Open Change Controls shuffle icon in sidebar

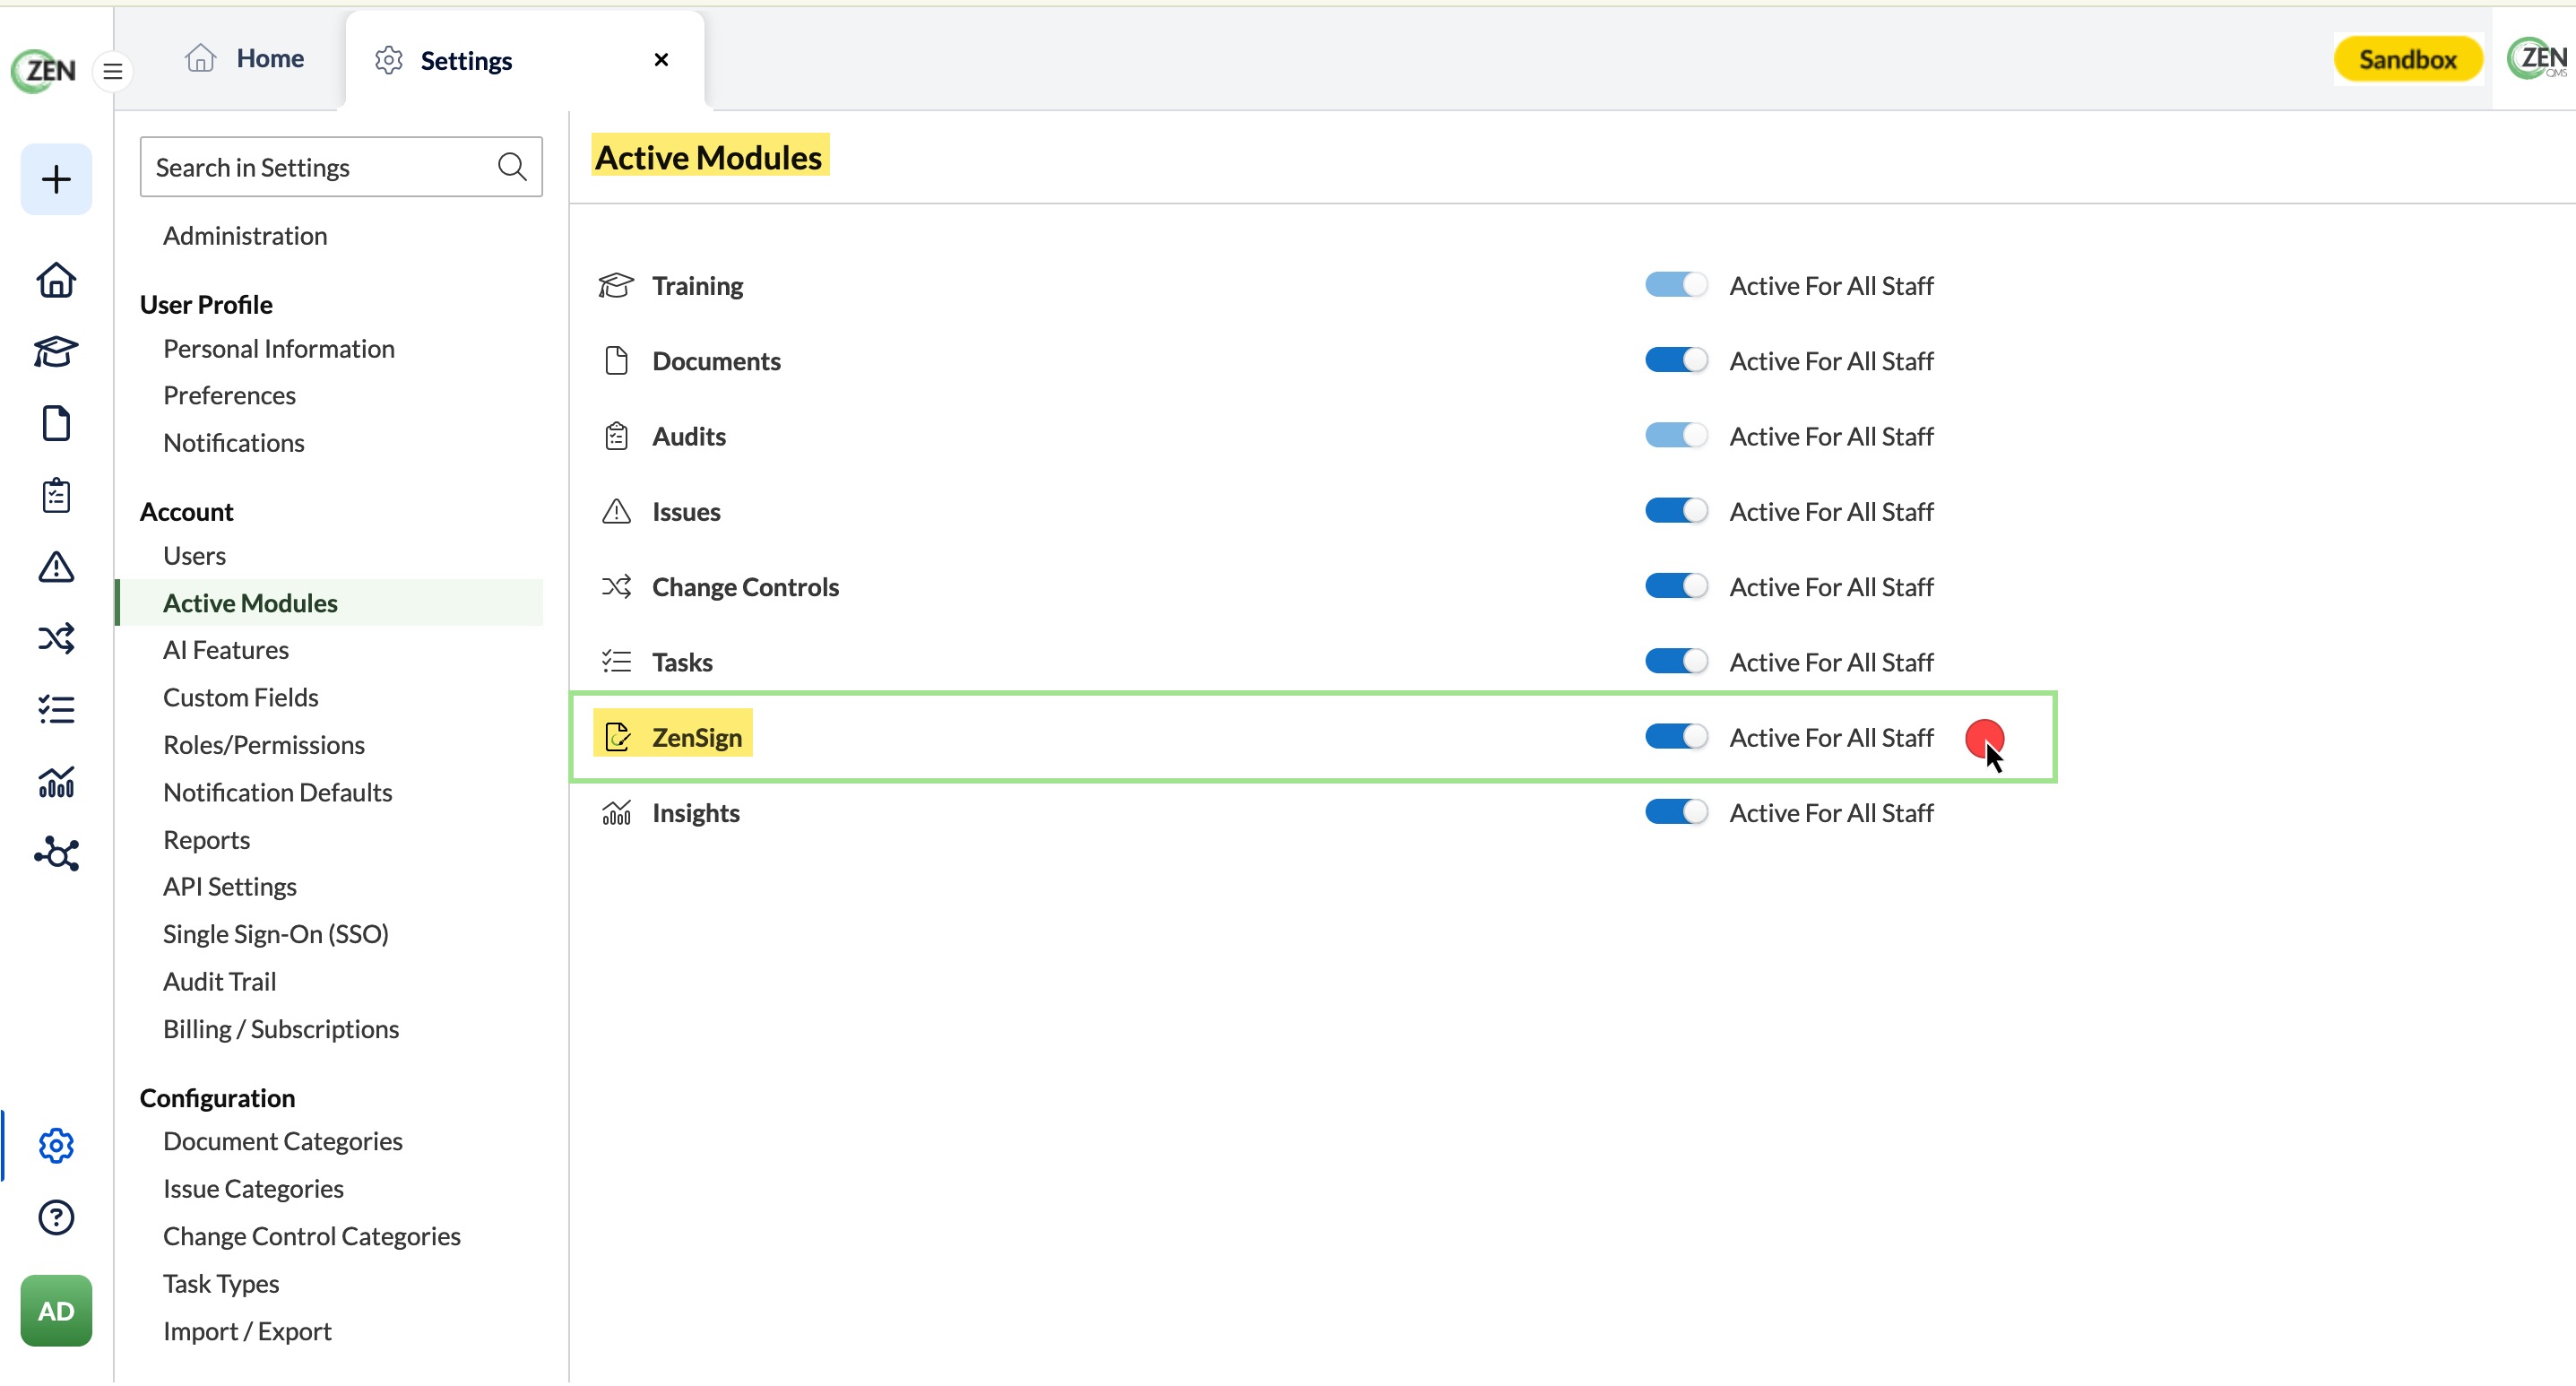click(x=56, y=638)
